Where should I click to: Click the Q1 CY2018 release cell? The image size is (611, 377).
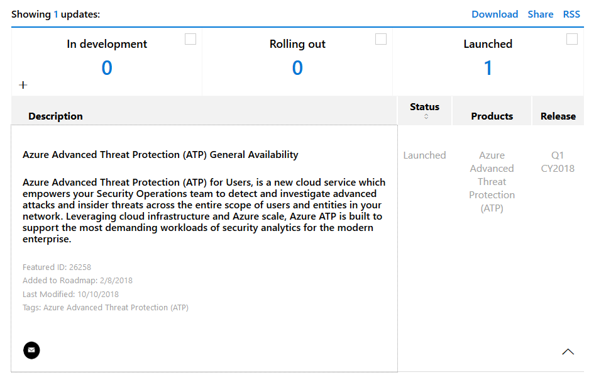coord(557,162)
